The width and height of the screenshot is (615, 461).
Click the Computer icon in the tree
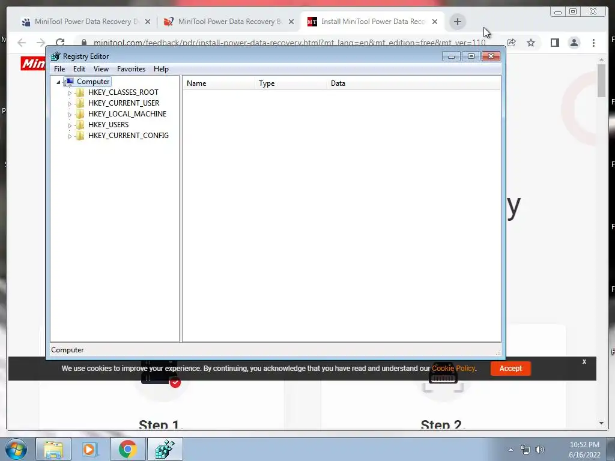[x=69, y=82]
